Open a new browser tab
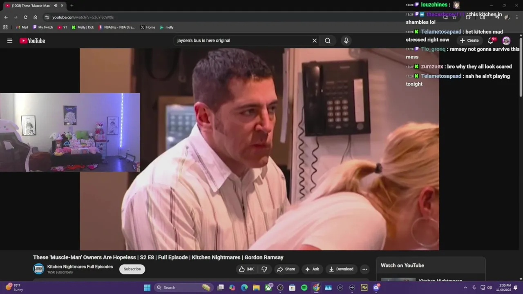523x294 pixels. coord(72,5)
